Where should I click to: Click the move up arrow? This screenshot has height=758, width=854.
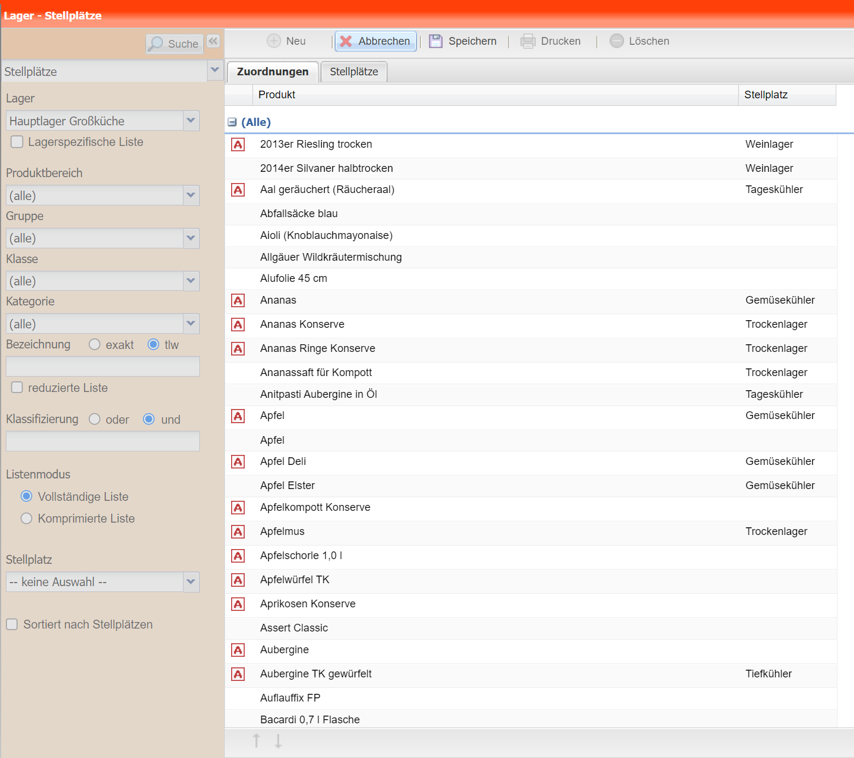(x=256, y=741)
